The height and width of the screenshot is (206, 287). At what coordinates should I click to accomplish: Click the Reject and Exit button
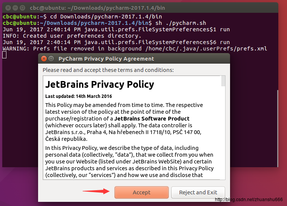tap(198, 192)
